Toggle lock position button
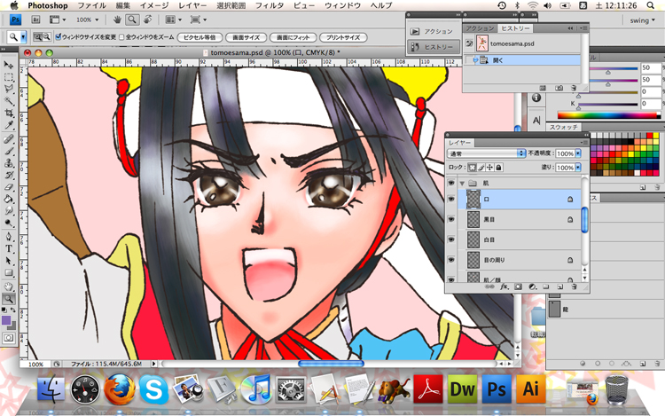Screen dimensions: 665x416 489,168
